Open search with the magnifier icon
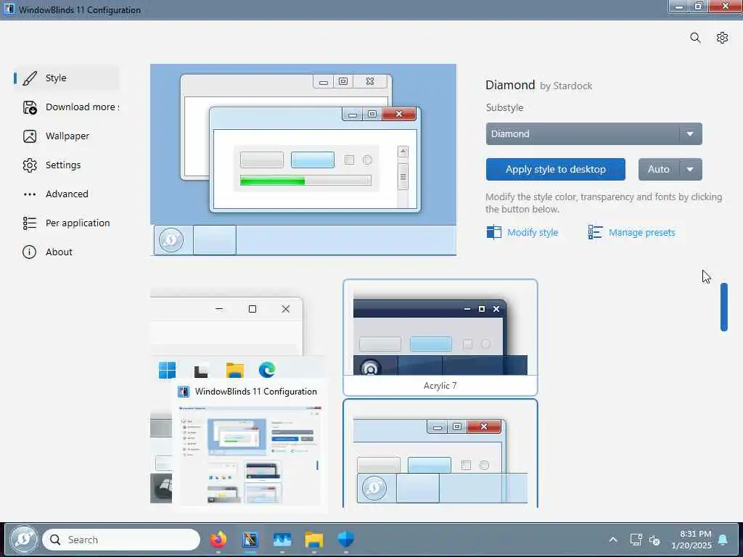Screen dimensions: 743x557 tap(694, 38)
